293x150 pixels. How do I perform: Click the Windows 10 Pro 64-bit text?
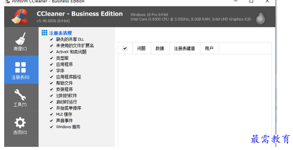click(x=149, y=14)
